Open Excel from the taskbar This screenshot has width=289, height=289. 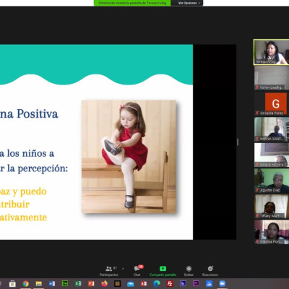(x=78, y=284)
